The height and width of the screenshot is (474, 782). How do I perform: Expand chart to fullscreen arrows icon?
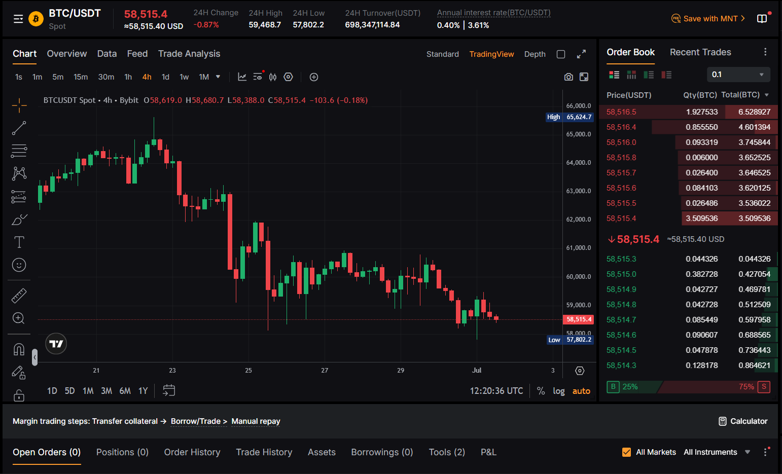[x=582, y=54]
